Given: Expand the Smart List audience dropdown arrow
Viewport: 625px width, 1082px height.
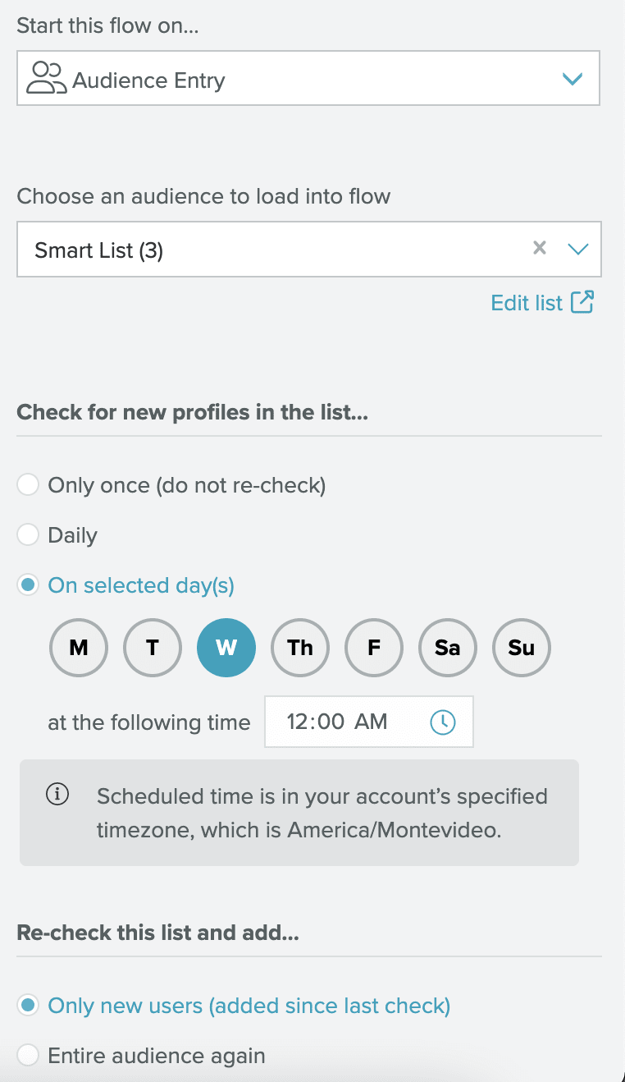Looking at the screenshot, I should 578,249.
